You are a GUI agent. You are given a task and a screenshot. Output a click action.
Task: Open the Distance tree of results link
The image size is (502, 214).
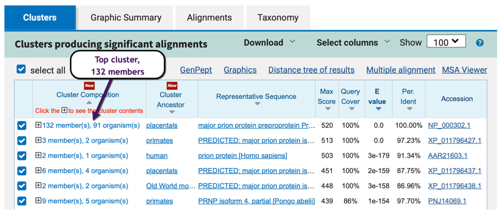(311, 70)
